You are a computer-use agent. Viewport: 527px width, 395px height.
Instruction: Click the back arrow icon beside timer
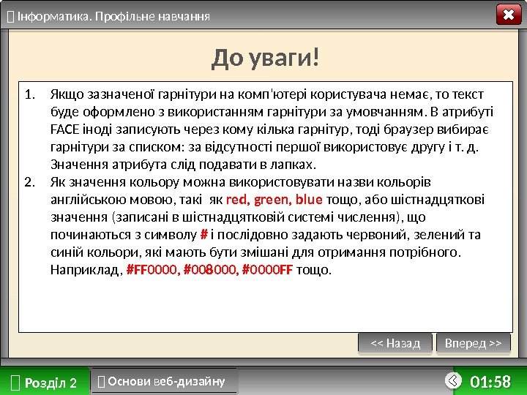point(452,380)
